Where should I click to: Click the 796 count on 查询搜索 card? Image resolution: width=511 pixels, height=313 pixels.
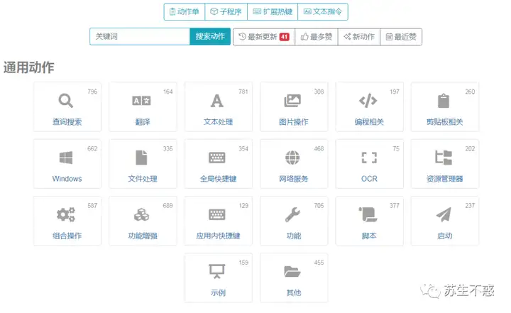point(92,92)
